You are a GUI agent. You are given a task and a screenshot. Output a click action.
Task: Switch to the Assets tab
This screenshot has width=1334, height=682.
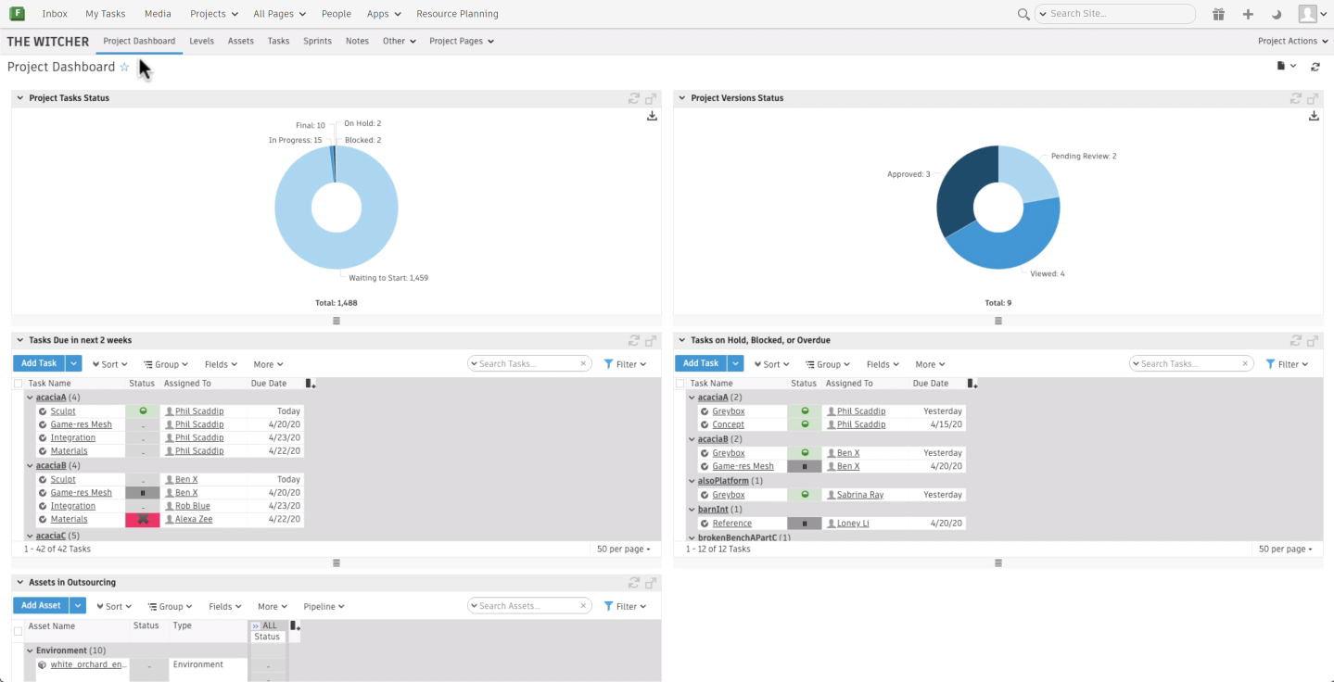(240, 41)
